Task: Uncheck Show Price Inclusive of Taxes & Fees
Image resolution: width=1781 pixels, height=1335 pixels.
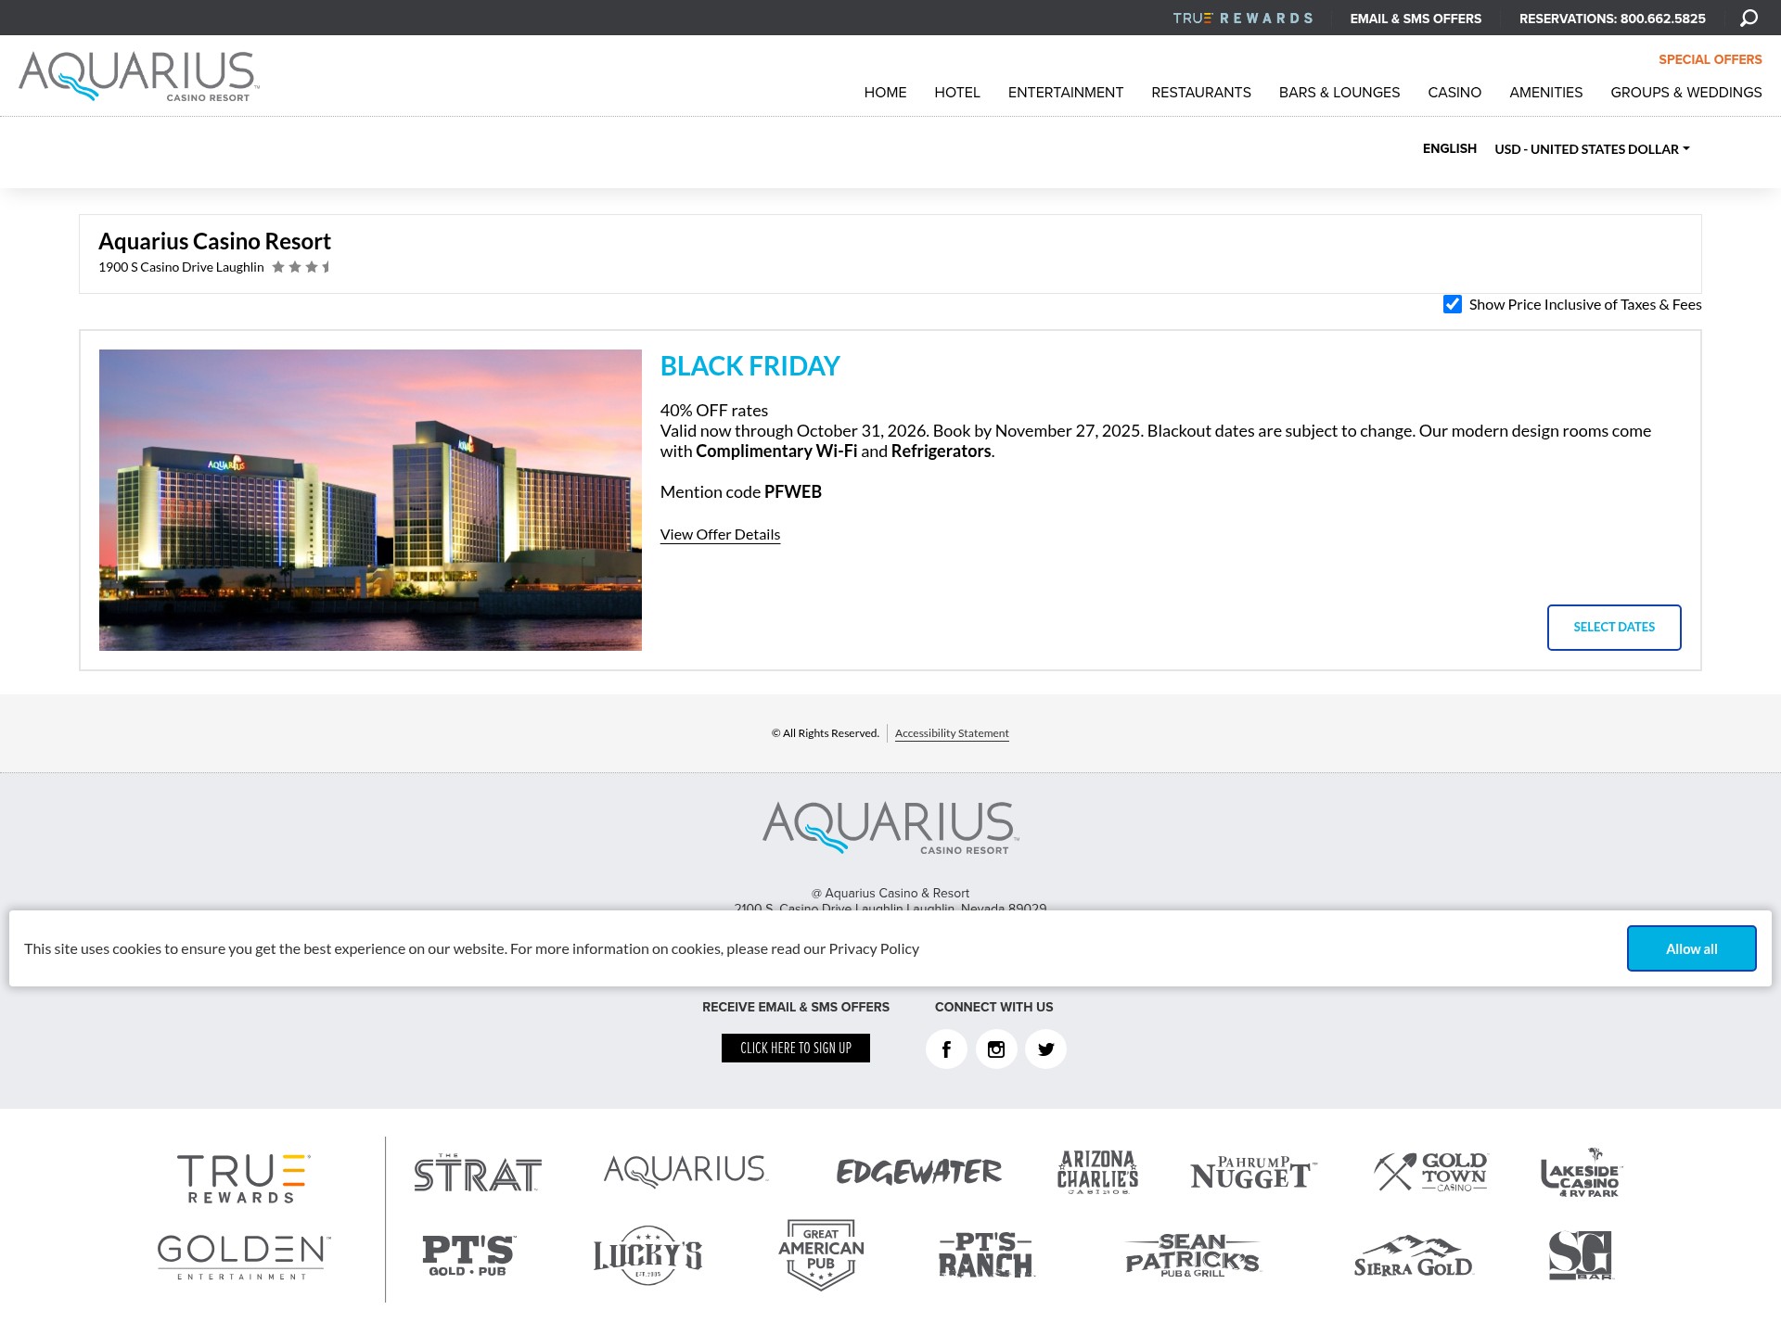Action: (1453, 304)
